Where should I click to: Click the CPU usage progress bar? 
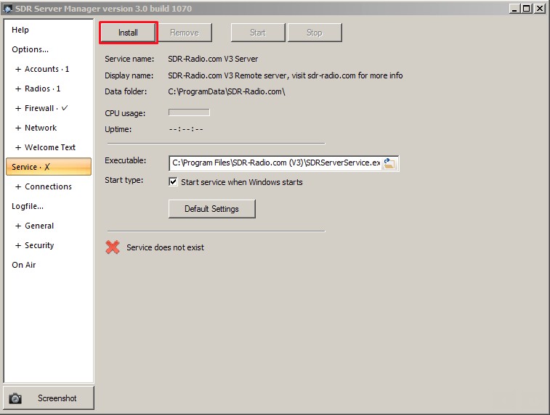click(x=189, y=112)
